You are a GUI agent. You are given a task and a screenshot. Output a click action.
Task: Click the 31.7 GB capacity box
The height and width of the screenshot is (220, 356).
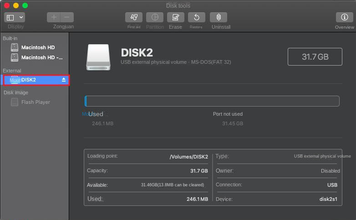(315, 57)
